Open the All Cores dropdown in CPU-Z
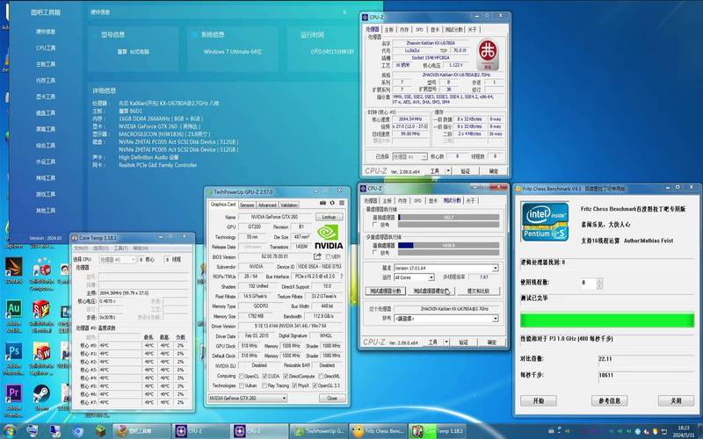 (414, 277)
